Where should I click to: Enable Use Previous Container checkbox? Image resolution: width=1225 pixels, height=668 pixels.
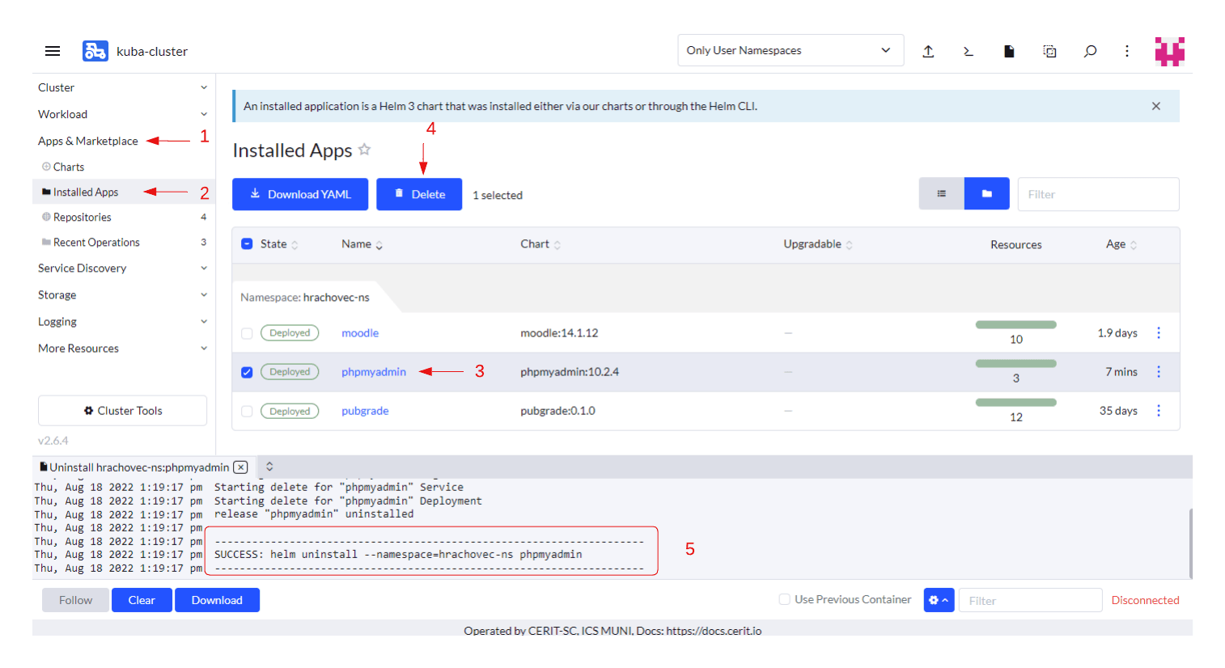[784, 599]
